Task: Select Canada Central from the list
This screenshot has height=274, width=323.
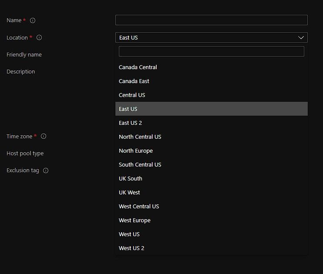Action: 138,67
